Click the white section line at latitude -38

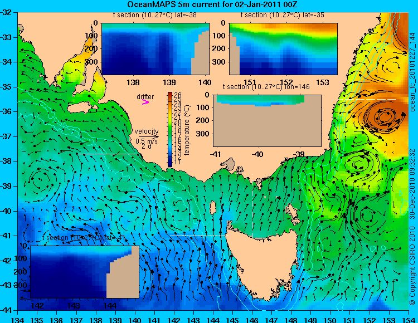pyautogui.click(x=108, y=154)
